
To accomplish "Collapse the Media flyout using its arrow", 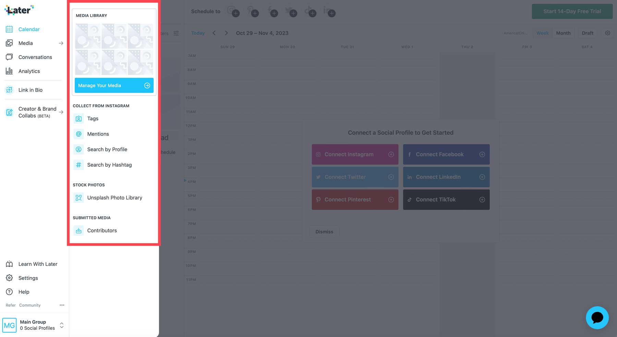I will tap(61, 43).
